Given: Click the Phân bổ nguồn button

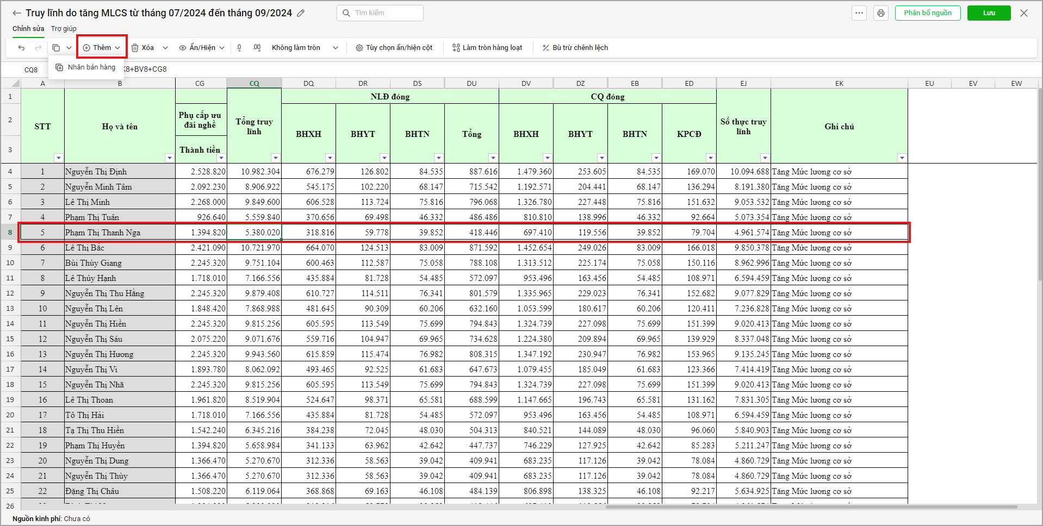Looking at the screenshot, I should point(928,13).
